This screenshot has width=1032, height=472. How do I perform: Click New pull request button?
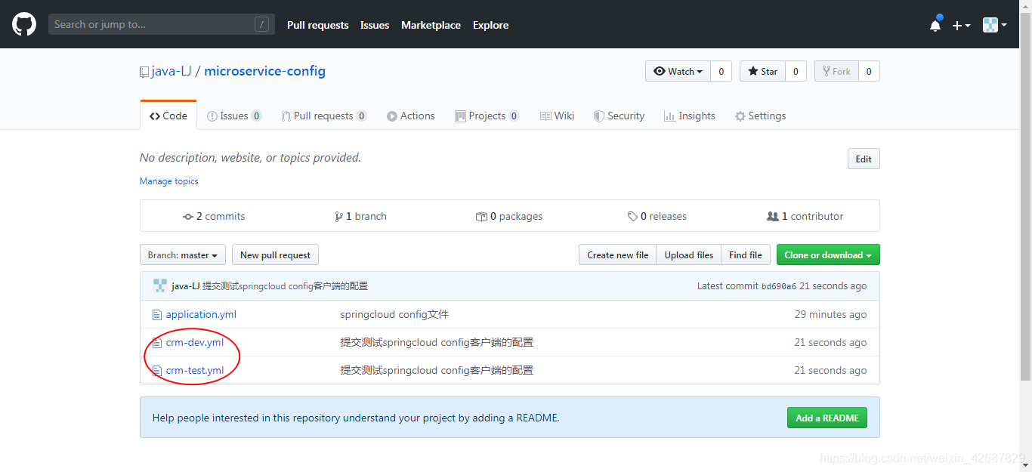(x=275, y=255)
